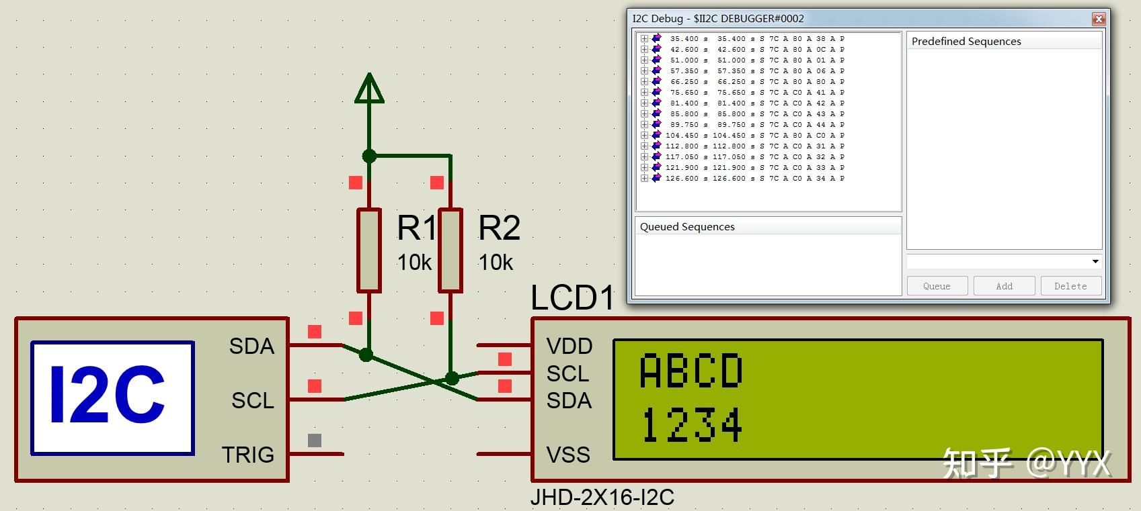This screenshot has width=1141, height=511.
Task: Select the 75.650 s row ending 41
Action: coord(756,93)
